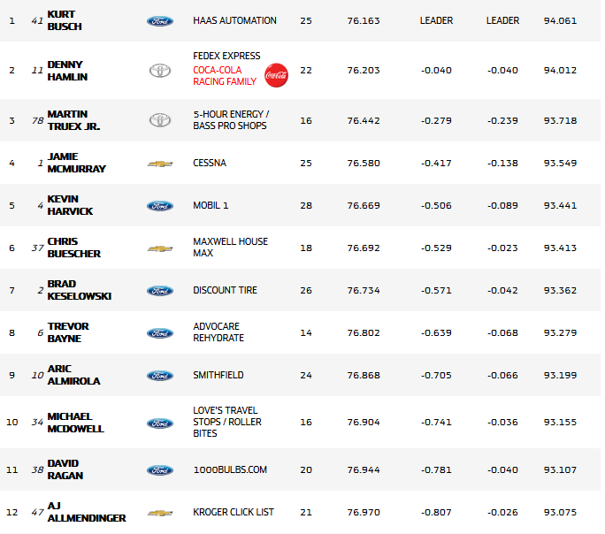
Task: Click David Ragan's driver name
Action: [x=64, y=469]
